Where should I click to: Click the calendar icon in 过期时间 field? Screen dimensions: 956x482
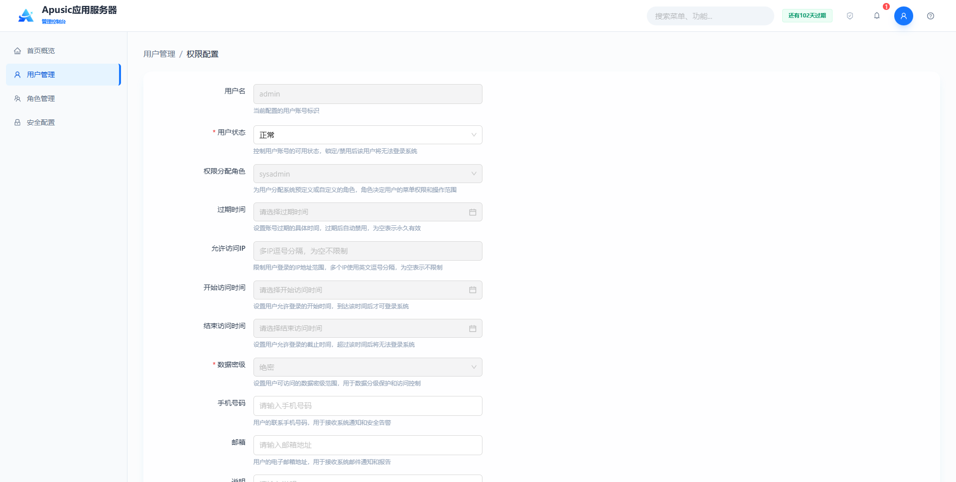click(x=473, y=212)
